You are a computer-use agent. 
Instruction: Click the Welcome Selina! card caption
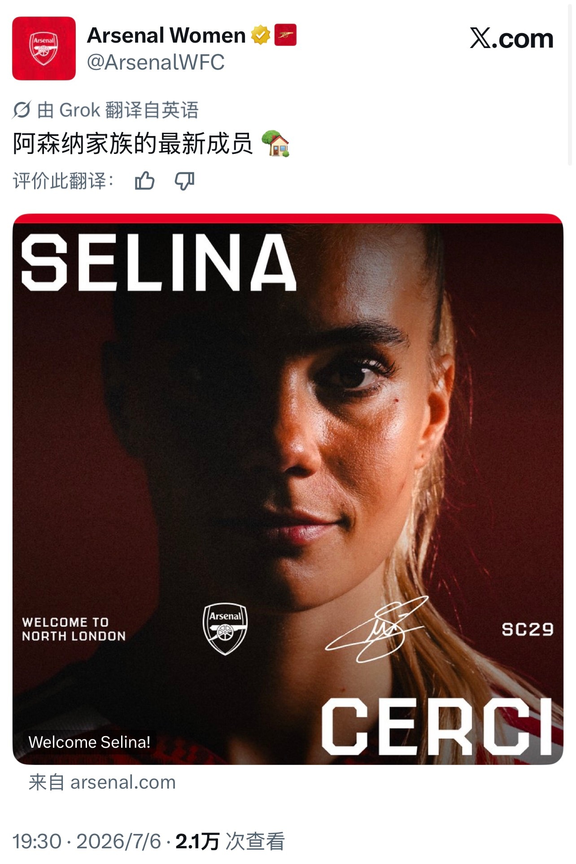(x=89, y=742)
